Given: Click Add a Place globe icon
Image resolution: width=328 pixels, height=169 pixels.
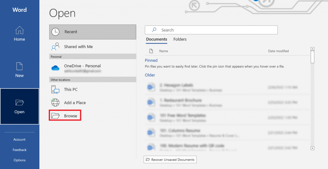Looking at the screenshot, I should [55, 103].
